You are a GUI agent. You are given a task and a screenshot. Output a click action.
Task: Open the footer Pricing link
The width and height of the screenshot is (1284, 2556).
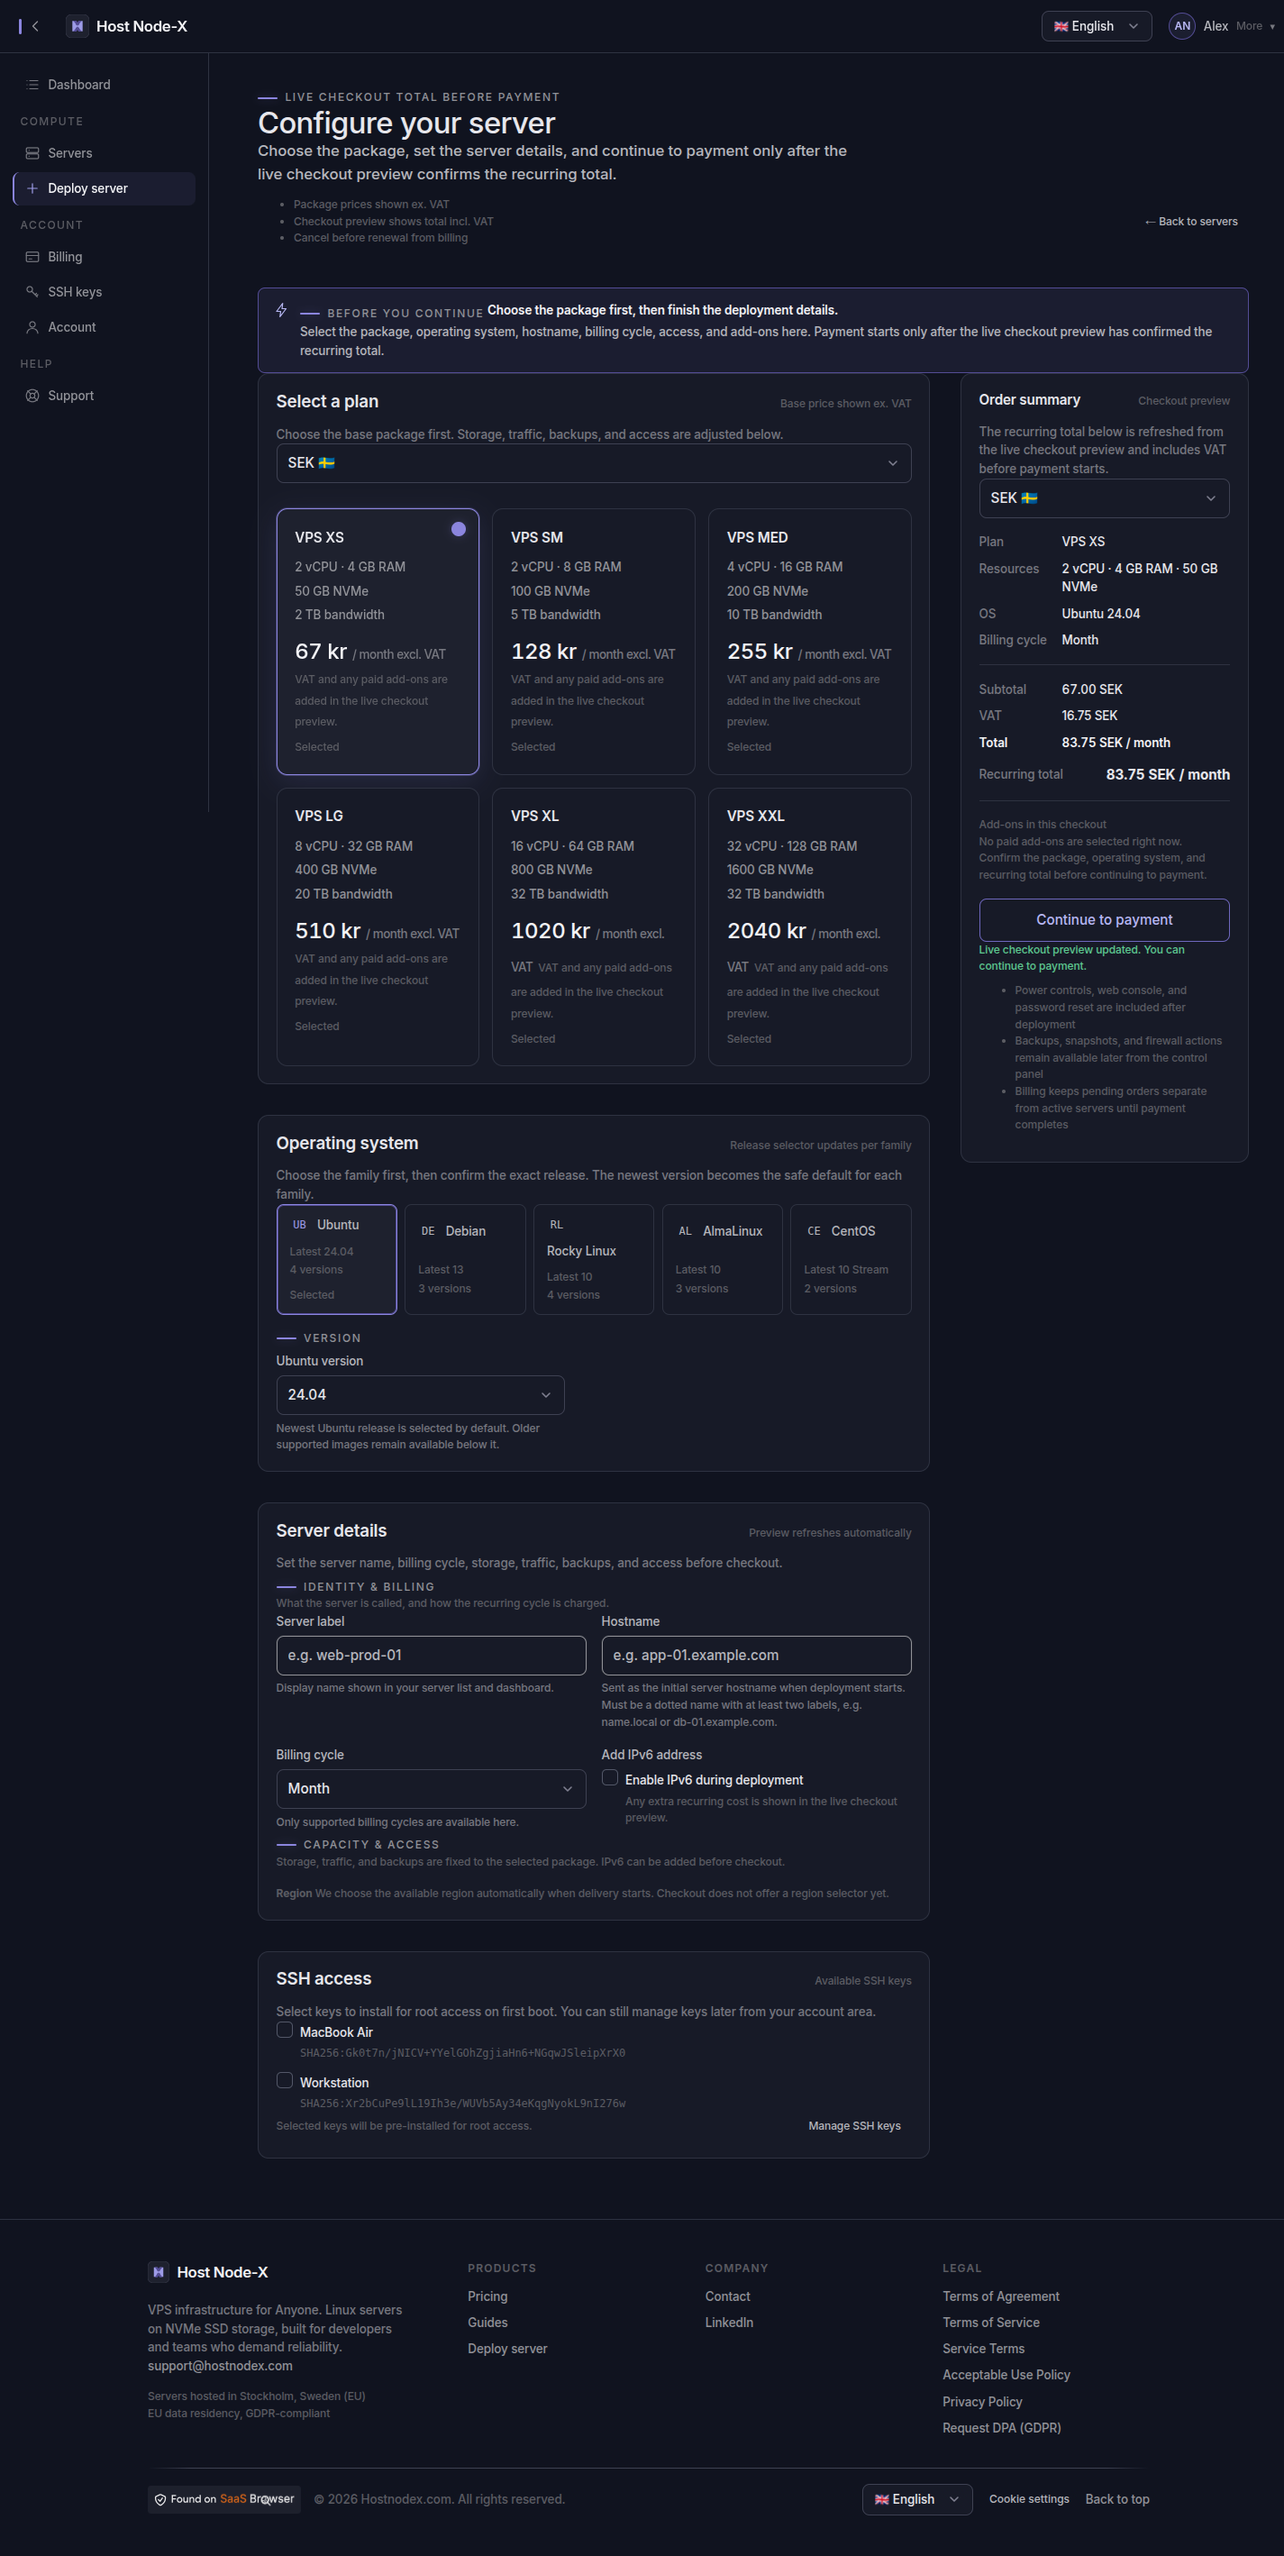(x=487, y=2296)
